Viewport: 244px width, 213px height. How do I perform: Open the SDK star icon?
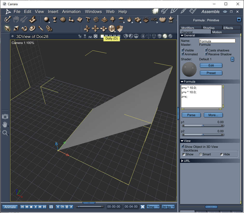click(171, 19)
